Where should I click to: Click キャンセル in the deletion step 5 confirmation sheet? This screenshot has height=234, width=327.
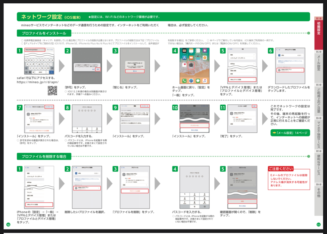tap(242, 206)
